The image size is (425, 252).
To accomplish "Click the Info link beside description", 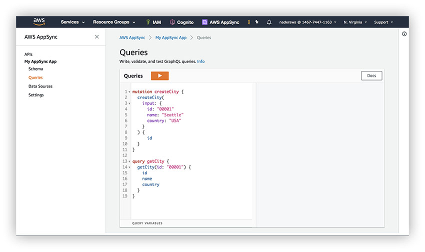I will pyautogui.click(x=201, y=61).
